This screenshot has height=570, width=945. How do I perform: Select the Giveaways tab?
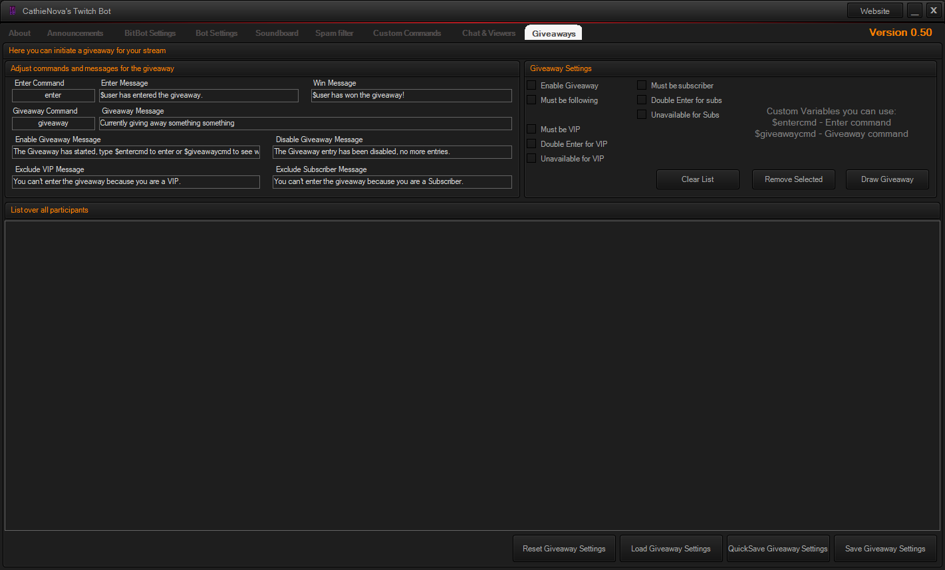click(553, 33)
